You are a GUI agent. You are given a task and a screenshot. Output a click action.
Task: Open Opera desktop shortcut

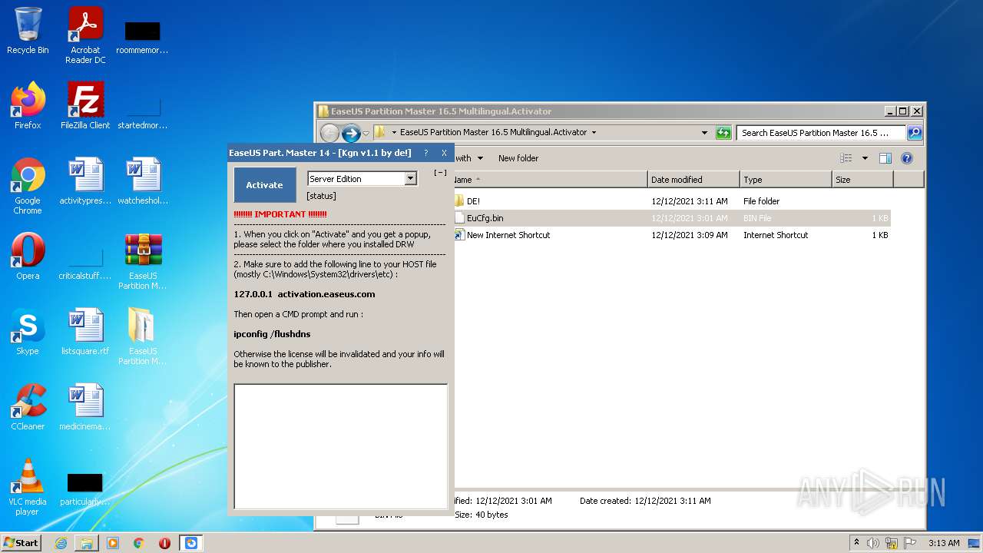click(28, 256)
